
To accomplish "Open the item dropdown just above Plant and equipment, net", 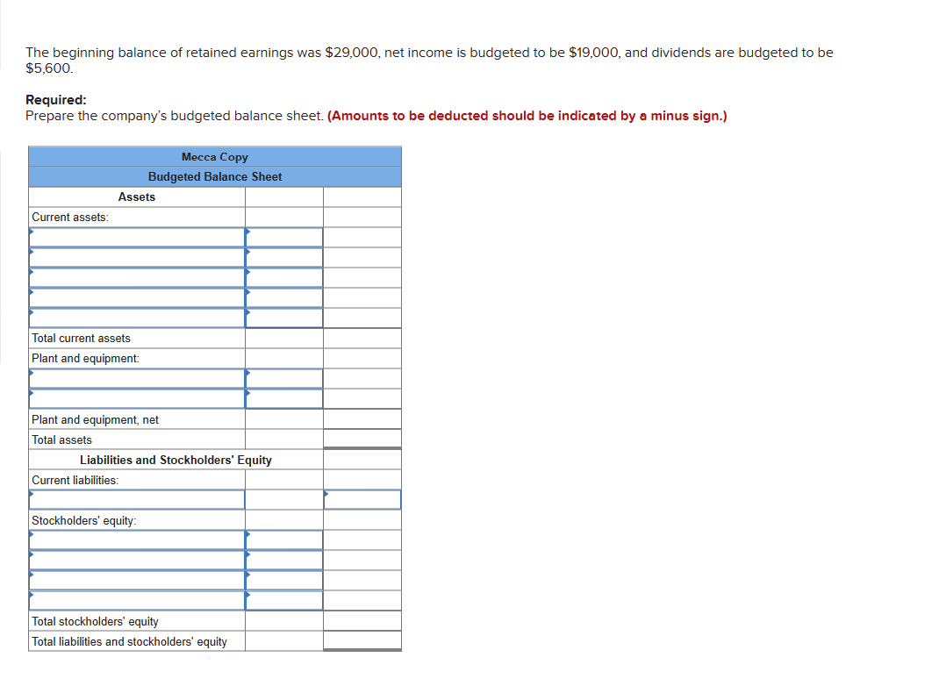I will tap(137, 398).
